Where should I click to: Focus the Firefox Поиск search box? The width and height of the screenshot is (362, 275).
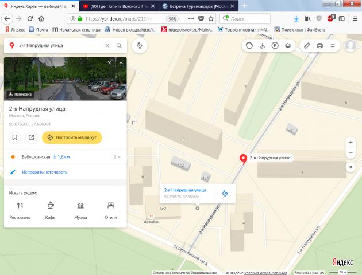tap(245, 19)
